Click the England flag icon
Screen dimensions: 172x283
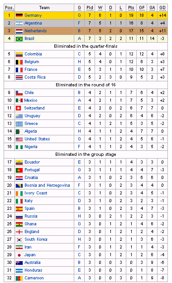point(19,232)
